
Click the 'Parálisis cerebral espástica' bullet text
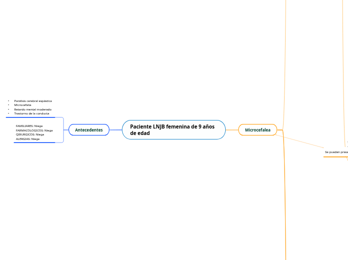click(x=33, y=101)
